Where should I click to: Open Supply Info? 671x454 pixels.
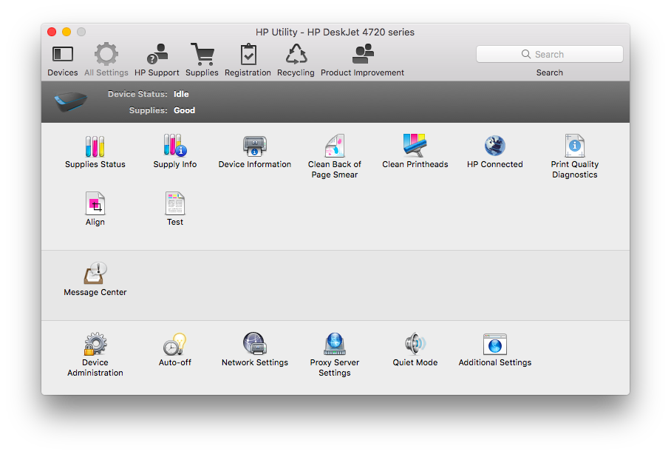175,146
